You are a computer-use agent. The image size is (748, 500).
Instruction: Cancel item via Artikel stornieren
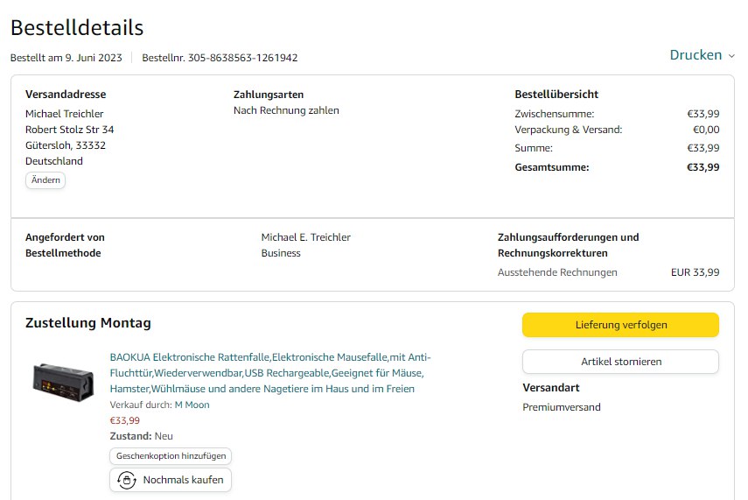click(x=620, y=362)
